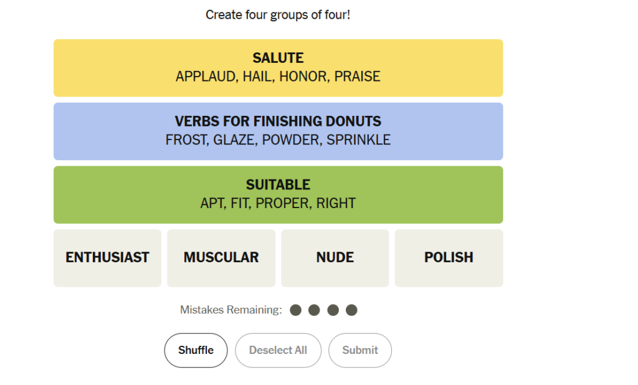Viewport: 638px width, 385px height.
Task: Click the 'APPLAUD, HAIL, HONOR, PRAISE' word list
Action: [x=279, y=77]
